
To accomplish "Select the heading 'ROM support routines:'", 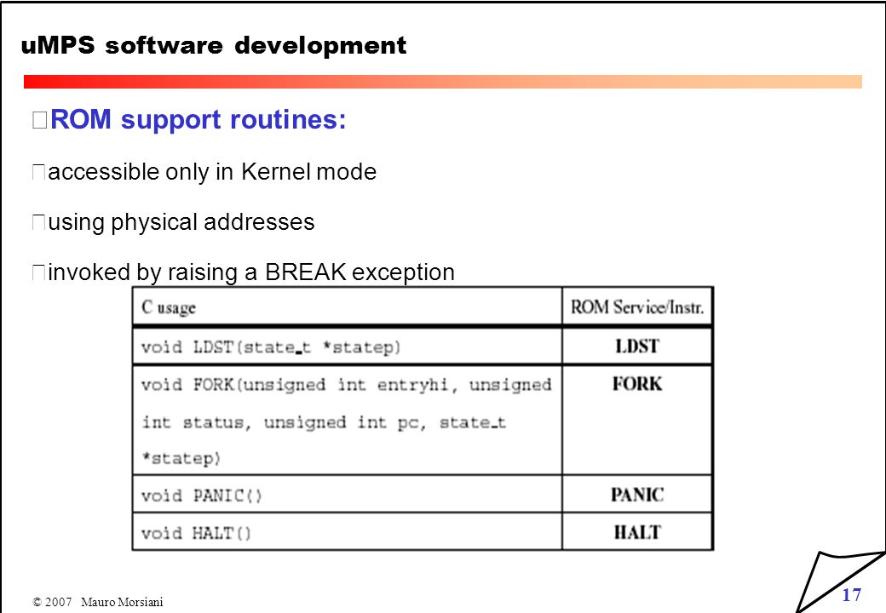I will pos(198,120).
